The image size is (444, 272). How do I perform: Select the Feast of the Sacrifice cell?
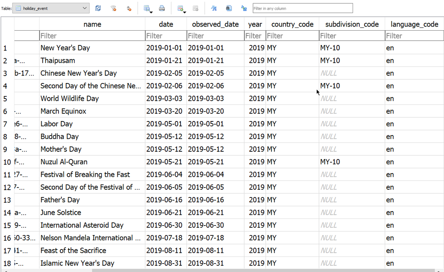pos(92,251)
